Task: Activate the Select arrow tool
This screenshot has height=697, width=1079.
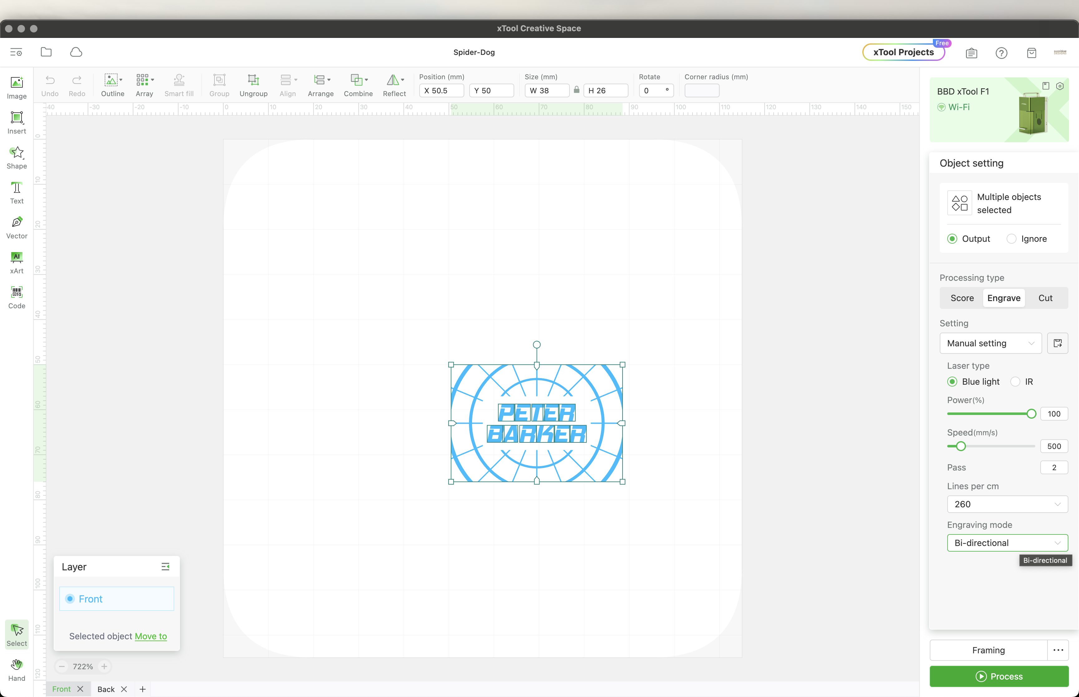Action: (x=17, y=635)
